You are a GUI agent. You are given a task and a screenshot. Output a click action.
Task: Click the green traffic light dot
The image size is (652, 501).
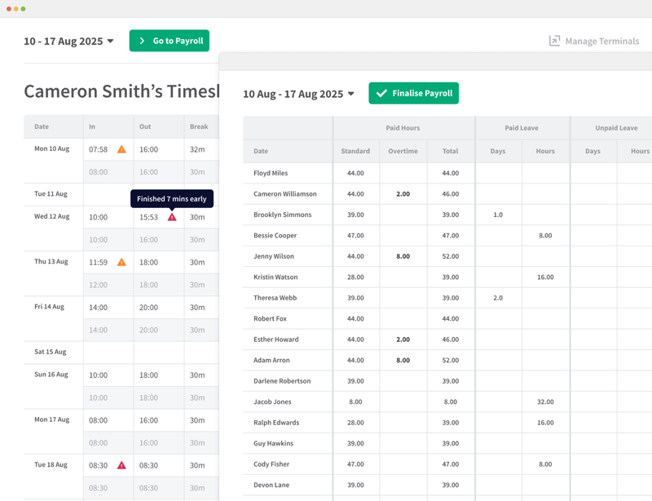point(24,8)
